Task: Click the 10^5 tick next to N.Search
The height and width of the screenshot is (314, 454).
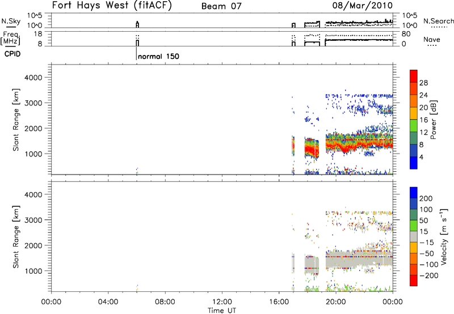Action: pyautogui.click(x=409, y=16)
